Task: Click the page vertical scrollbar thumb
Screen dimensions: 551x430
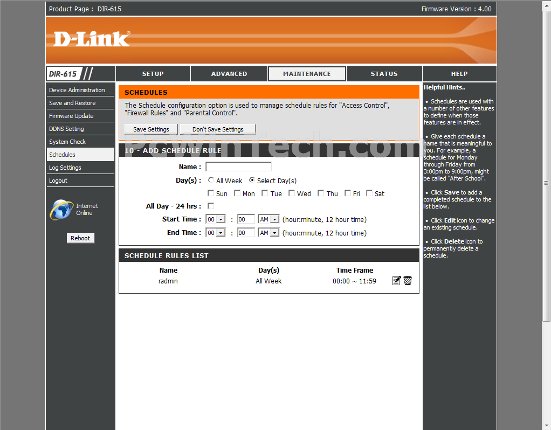Action: point(547,165)
